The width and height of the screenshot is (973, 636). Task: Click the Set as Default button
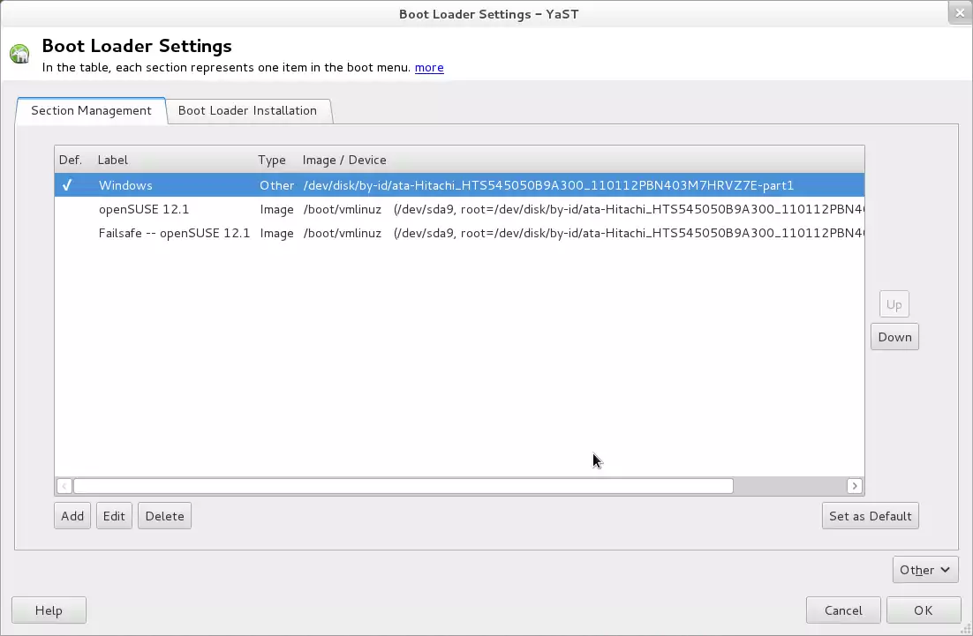[870, 516]
